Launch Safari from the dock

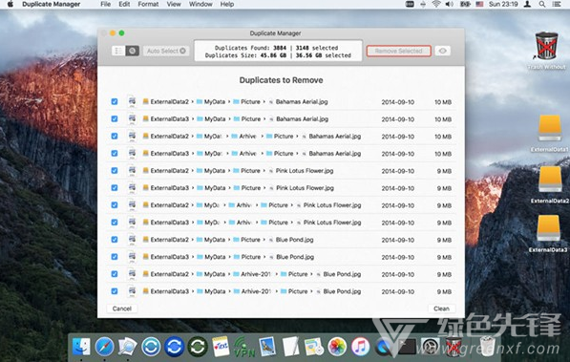click(x=104, y=347)
